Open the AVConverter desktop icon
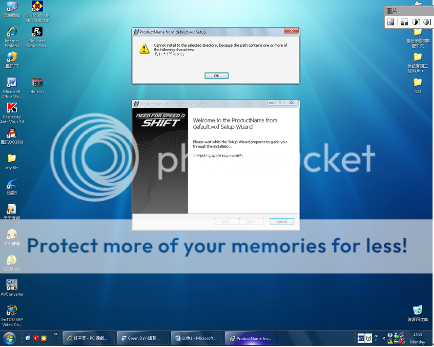Image resolution: width=434 pixels, height=347 pixels. click(x=12, y=286)
